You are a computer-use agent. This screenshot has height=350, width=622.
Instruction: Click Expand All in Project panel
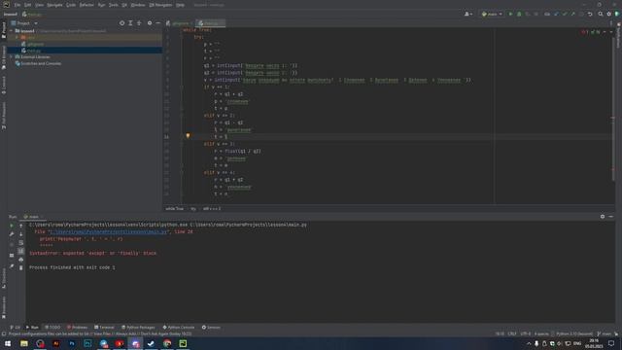130,23
